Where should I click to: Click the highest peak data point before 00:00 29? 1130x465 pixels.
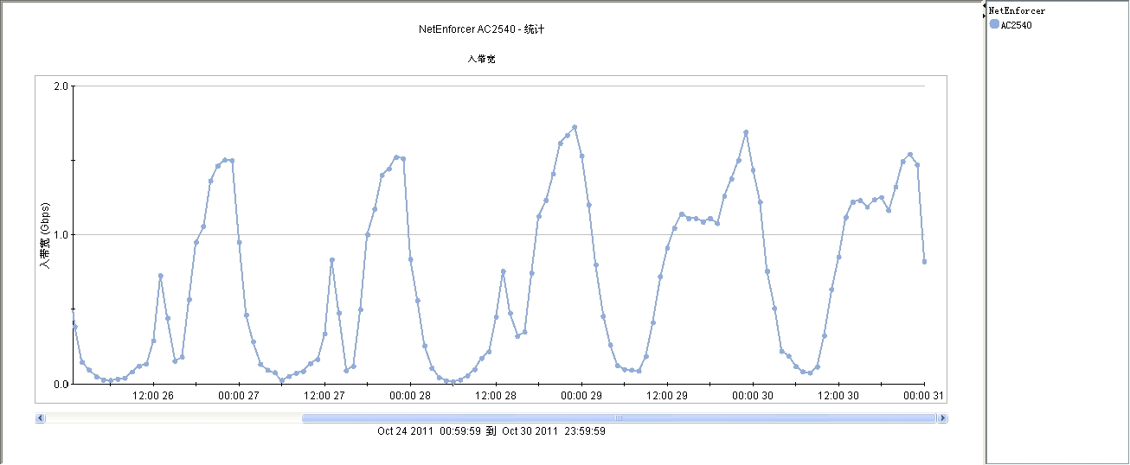[x=575, y=127]
